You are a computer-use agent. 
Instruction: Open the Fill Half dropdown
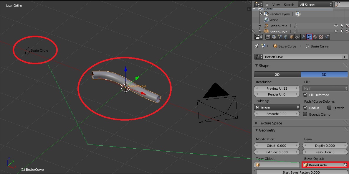[325, 88]
